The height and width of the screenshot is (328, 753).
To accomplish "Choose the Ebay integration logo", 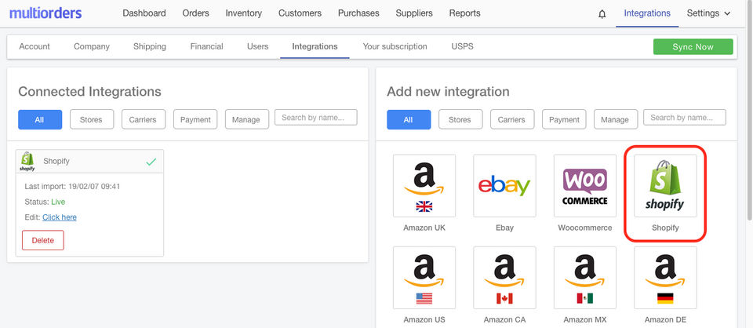I will (x=504, y=186).
